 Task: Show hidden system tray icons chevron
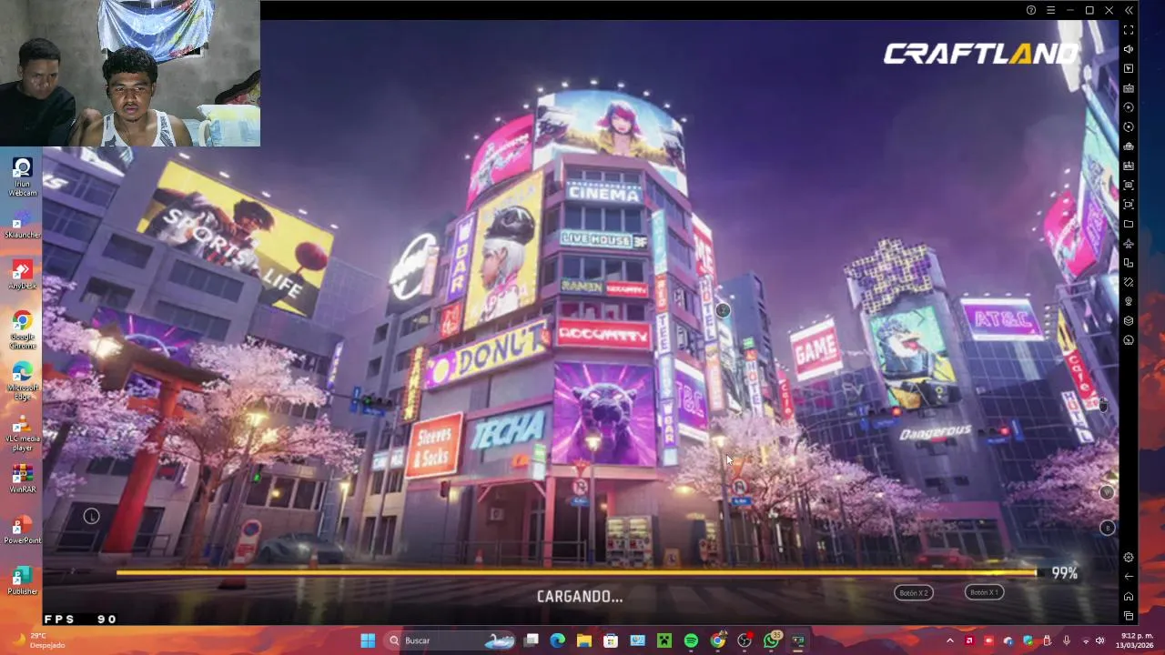(x=950, y=640)
